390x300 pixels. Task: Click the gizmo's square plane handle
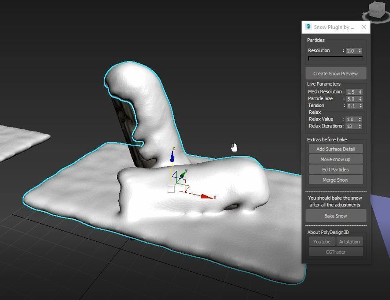point(171,189)
